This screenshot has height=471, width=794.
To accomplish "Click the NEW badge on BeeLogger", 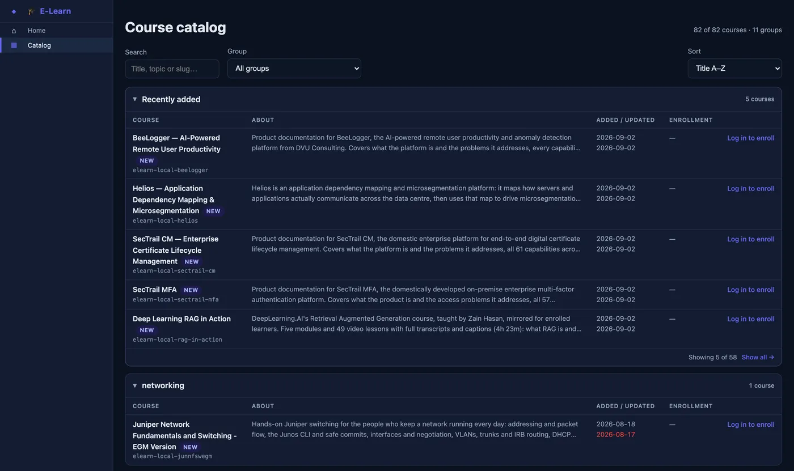I will click(x=147, y=160).
